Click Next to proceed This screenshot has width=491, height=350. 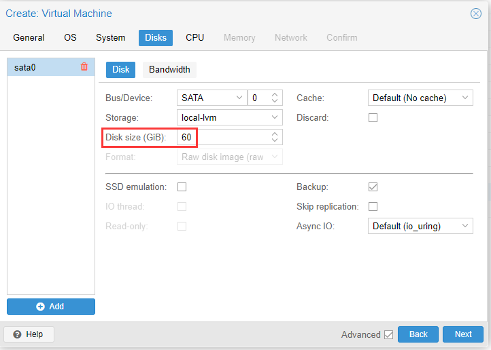tap(463, 334)
